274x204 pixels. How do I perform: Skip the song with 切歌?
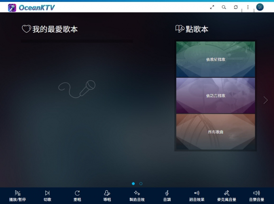click(x=47, y=196)
